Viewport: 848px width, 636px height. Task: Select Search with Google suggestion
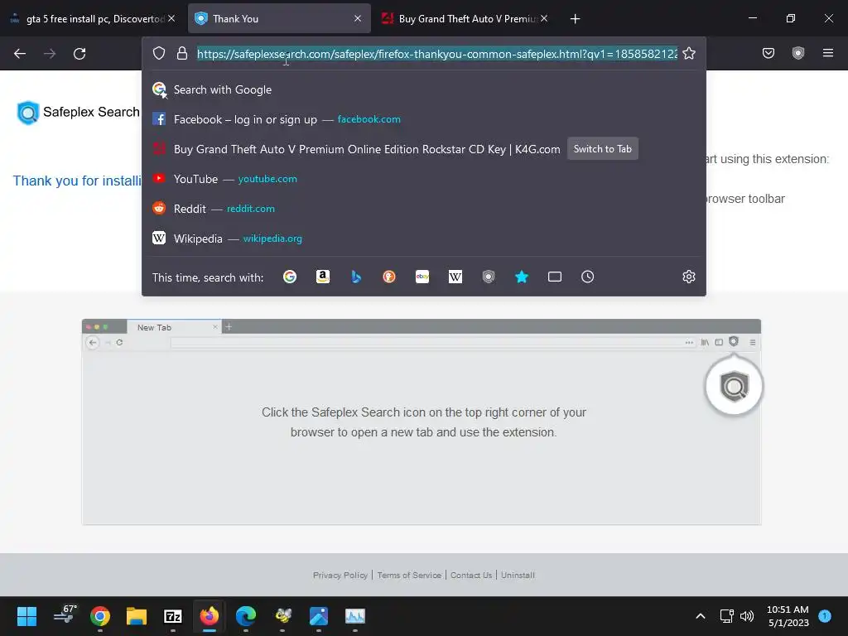[423, 89]
